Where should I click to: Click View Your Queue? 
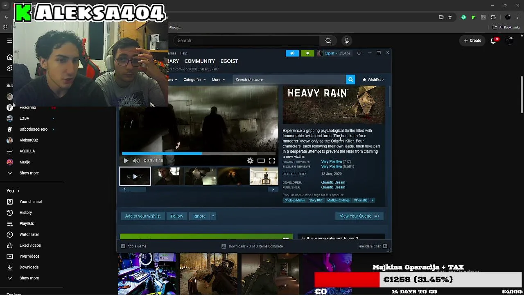pos(359,216)
